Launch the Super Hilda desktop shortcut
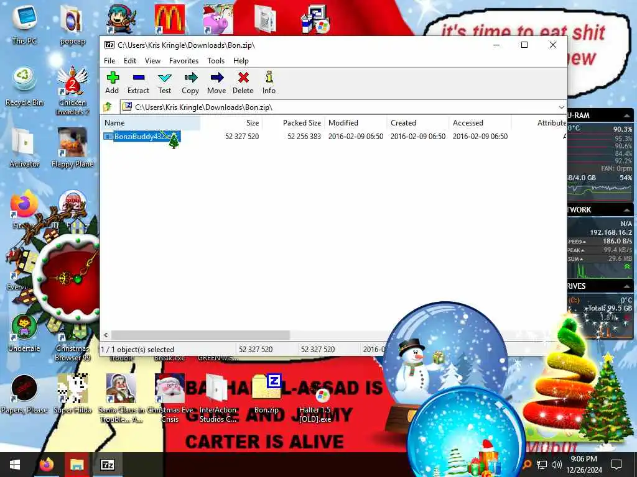The image size is (637, 477). click(72, 394)
